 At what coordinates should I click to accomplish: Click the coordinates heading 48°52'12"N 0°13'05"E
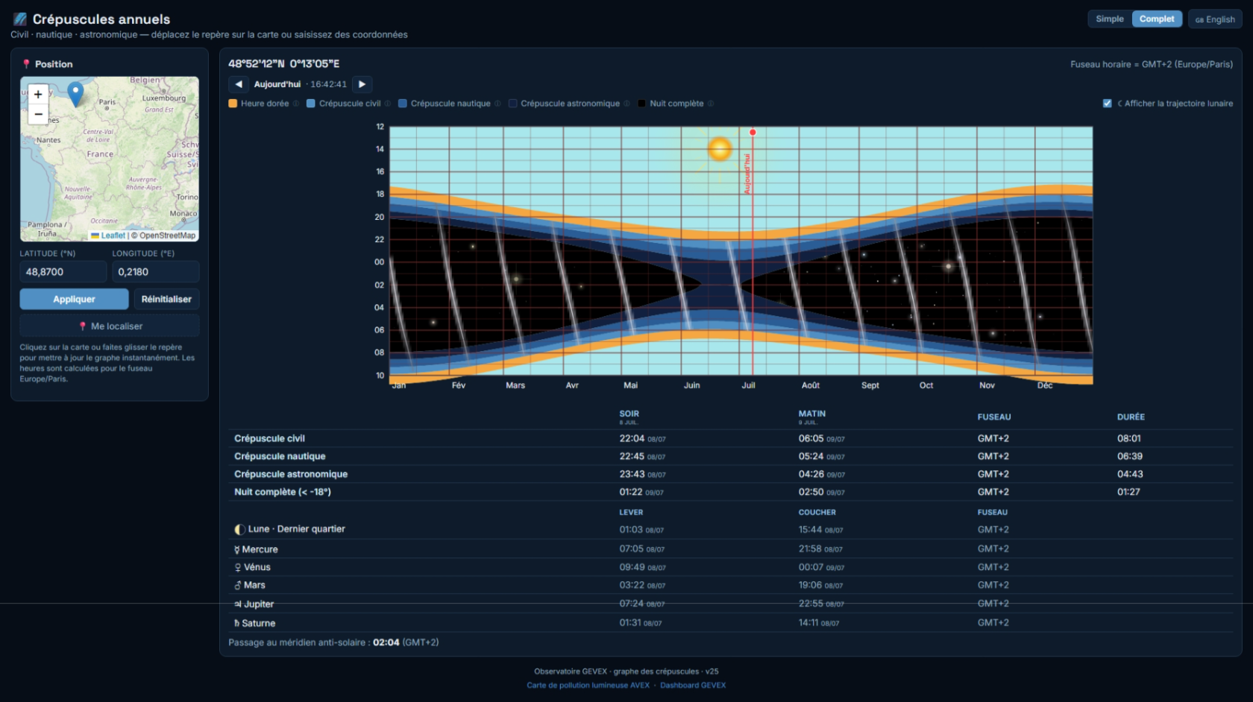[283, 64]
